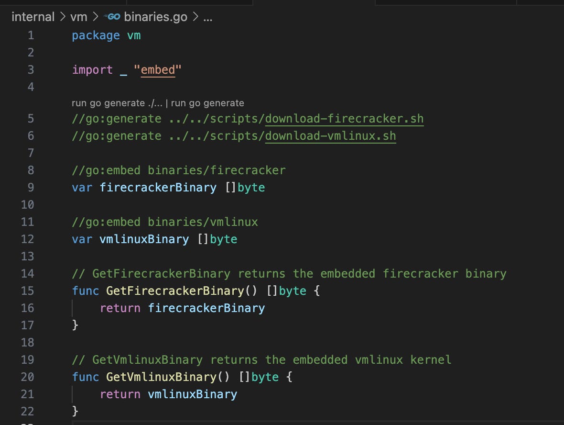
Task: Click closing brace on line 17
Action: coord(75,325)
